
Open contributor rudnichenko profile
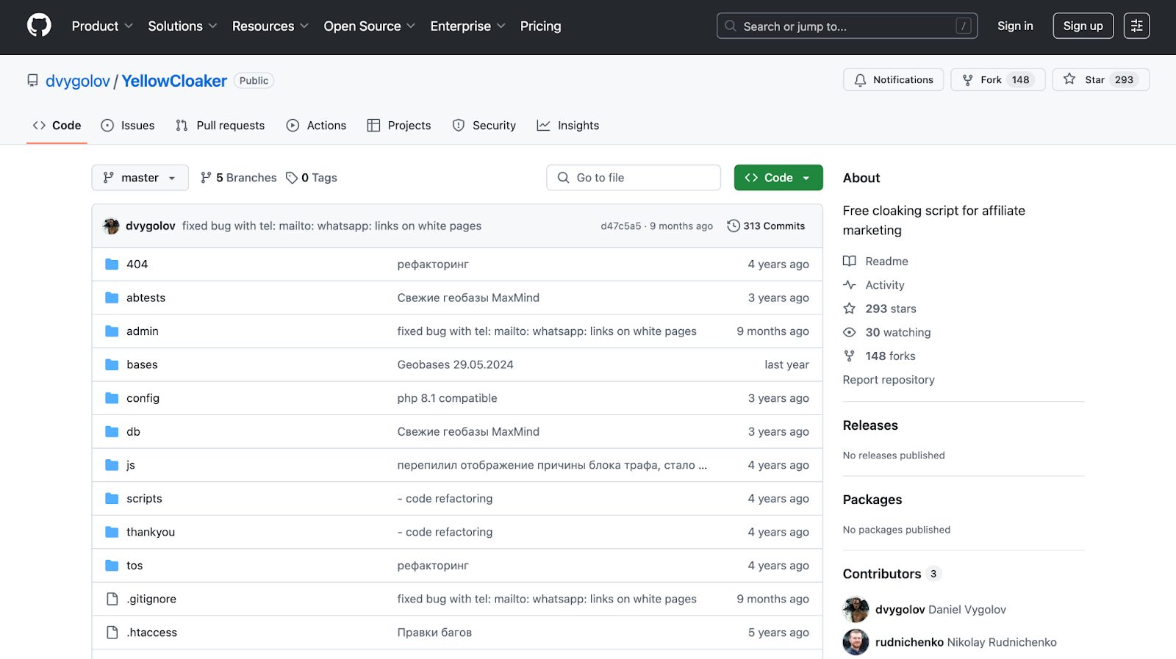click(x=909, y=642)
